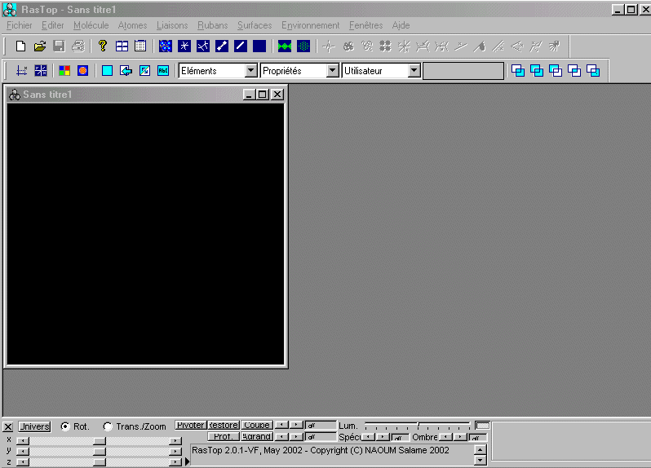
Task: Click the Open file folder icon
Action: click(x=39, y=46)
